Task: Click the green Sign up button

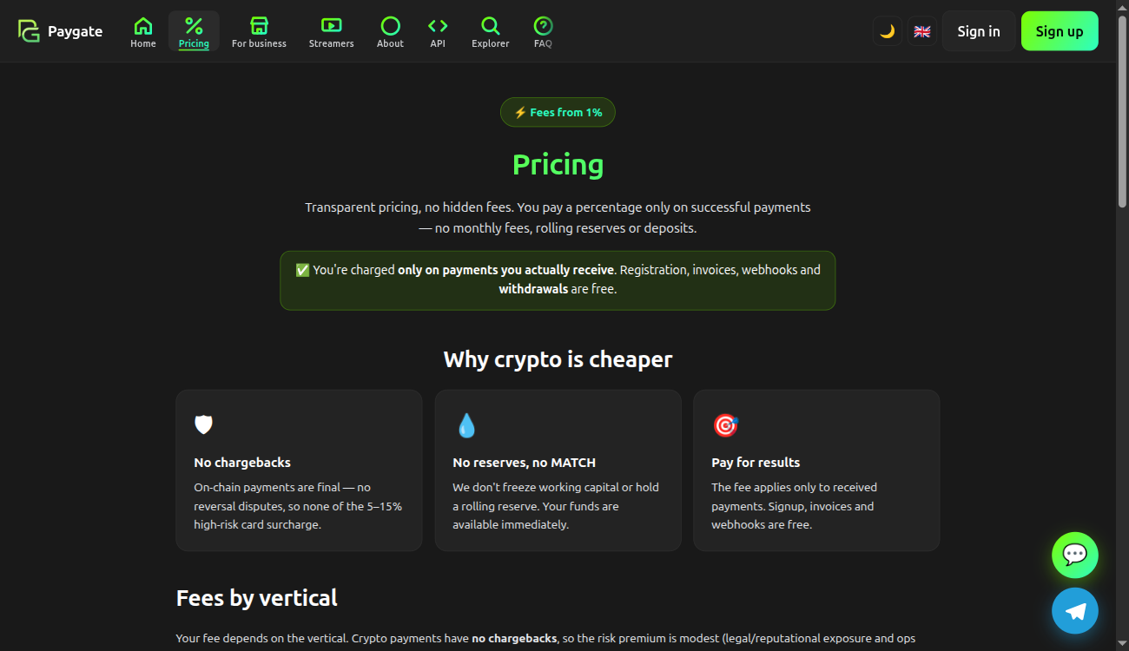Action: tap(1060, 31)
